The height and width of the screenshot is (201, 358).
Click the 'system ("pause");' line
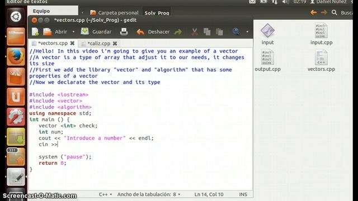pos(65,157)
